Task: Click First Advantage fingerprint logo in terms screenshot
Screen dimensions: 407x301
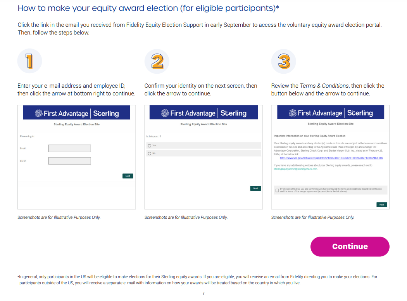Action: tap(293, 113)
